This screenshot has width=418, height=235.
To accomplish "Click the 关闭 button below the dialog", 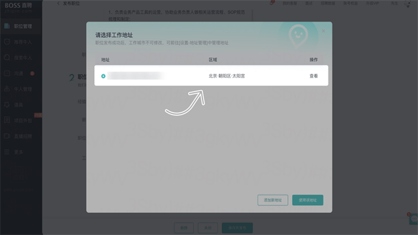I will 208,228.
